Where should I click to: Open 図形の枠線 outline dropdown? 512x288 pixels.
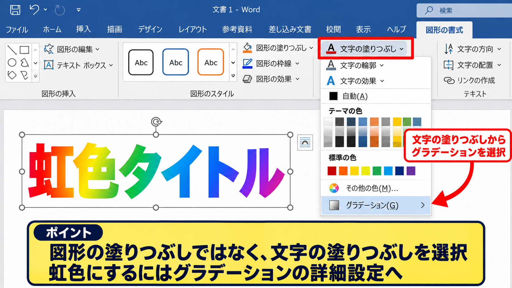pyautogui.click(x=271, y=64)
